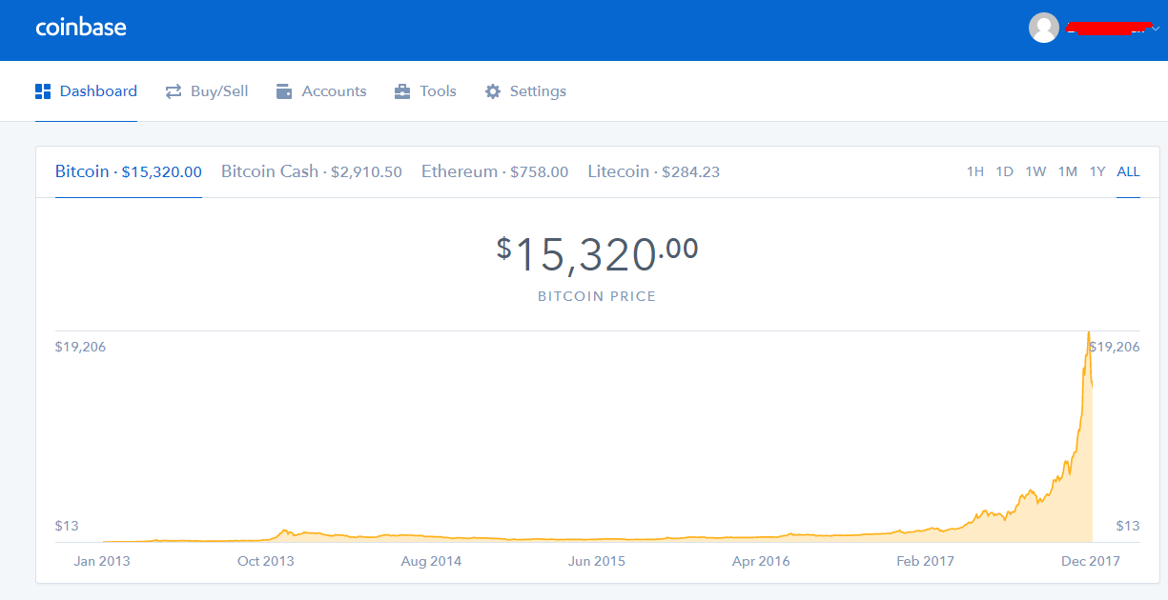Click the Apr 2016 axis label
1168x600 pixels.
click(x=761, y=561)
